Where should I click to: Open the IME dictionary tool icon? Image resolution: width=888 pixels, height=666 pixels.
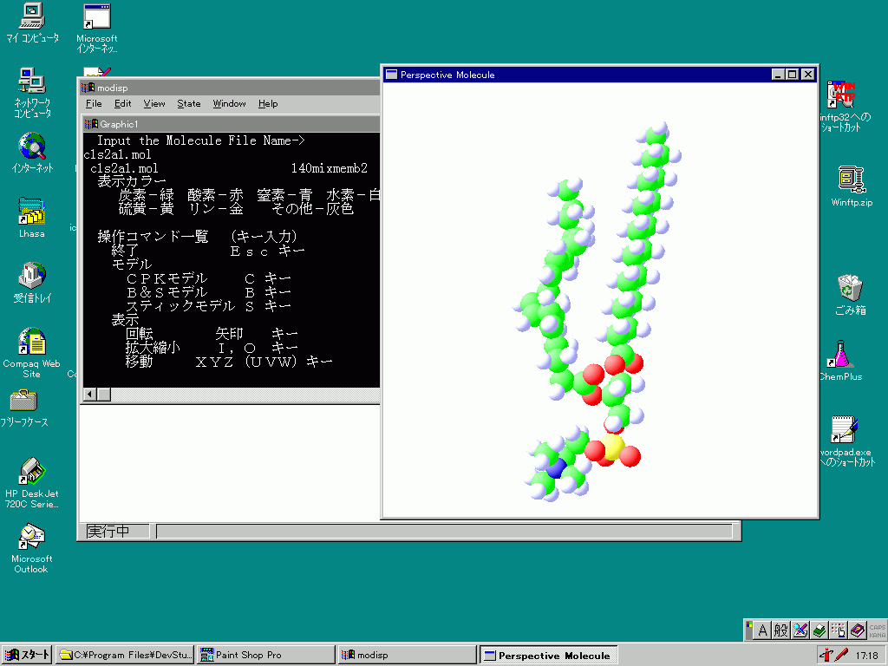[x=819, y=630]
